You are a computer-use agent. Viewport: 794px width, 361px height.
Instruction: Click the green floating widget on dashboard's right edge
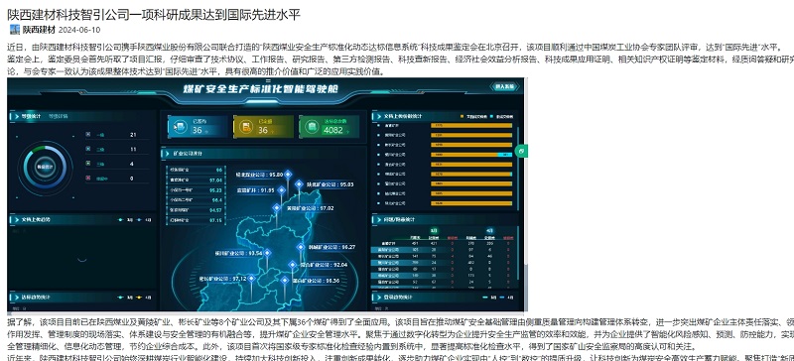[x=521, y=151]
